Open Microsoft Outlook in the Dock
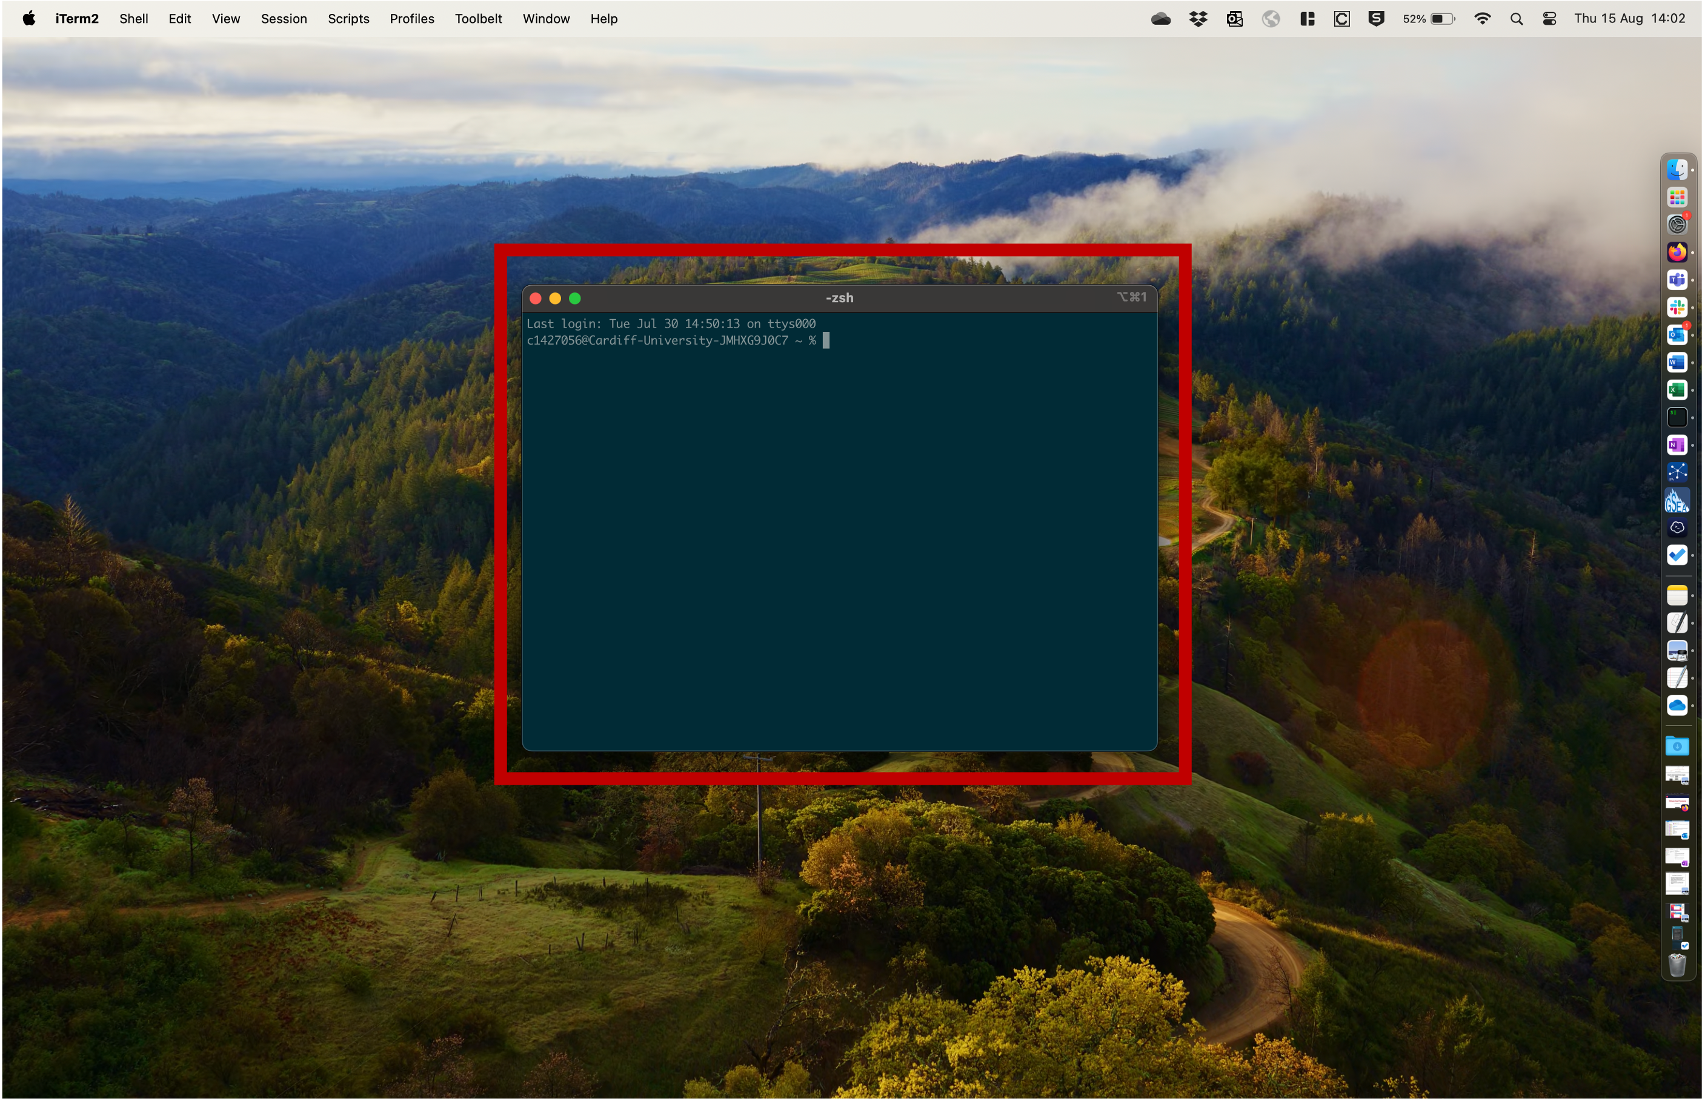The height and width of the screenshot is (1099, 1702). (x=1677, y=335)
